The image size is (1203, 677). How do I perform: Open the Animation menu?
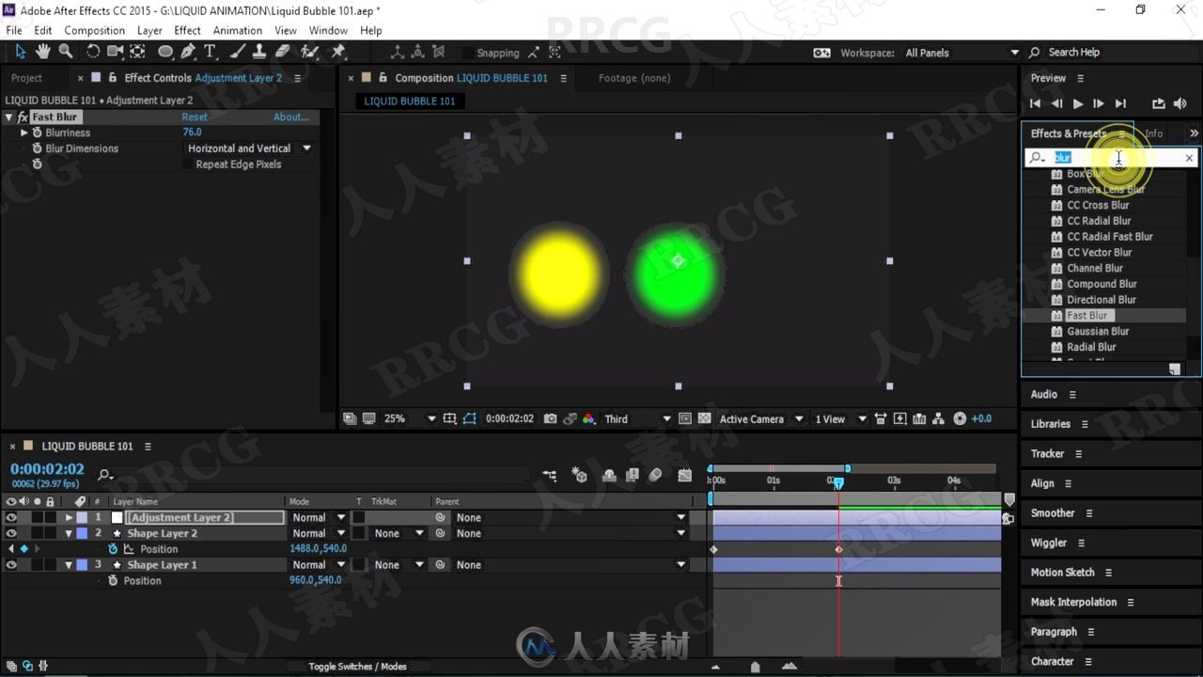238,30
